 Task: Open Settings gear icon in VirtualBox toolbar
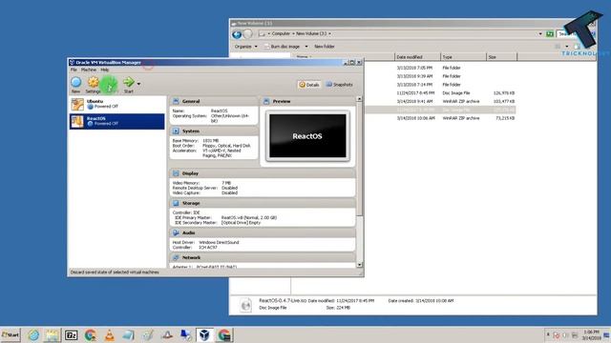pyautogui.click(x=93, y=83)
